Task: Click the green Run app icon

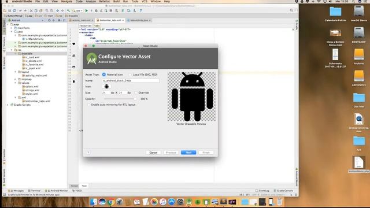Action: pyautogui.click(x=87, y=10)
